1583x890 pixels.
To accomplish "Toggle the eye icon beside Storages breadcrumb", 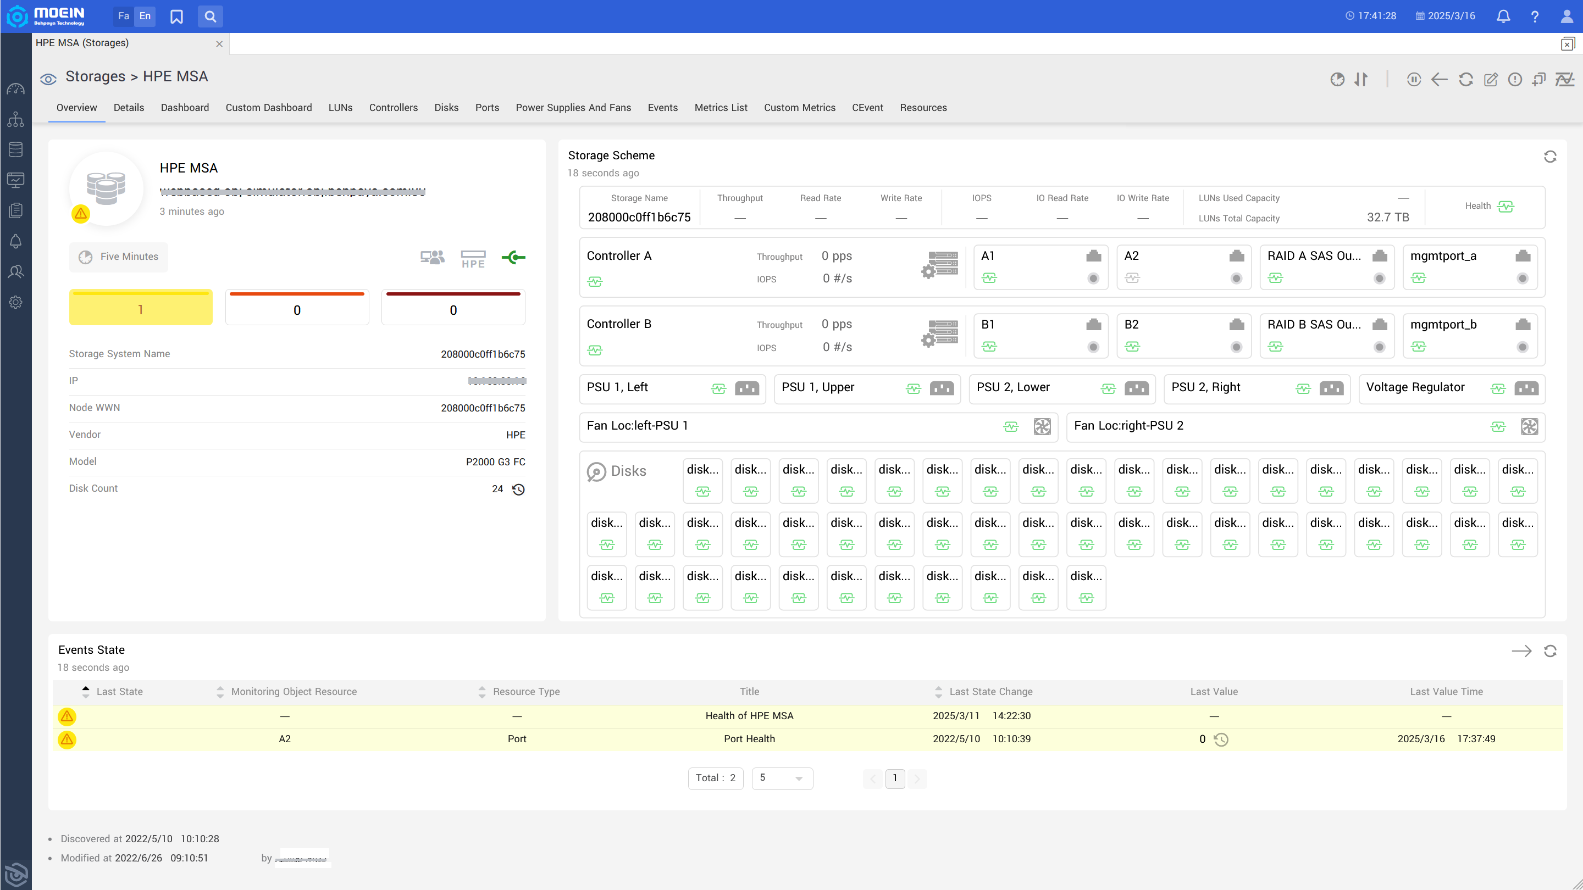I will [48, 79].
